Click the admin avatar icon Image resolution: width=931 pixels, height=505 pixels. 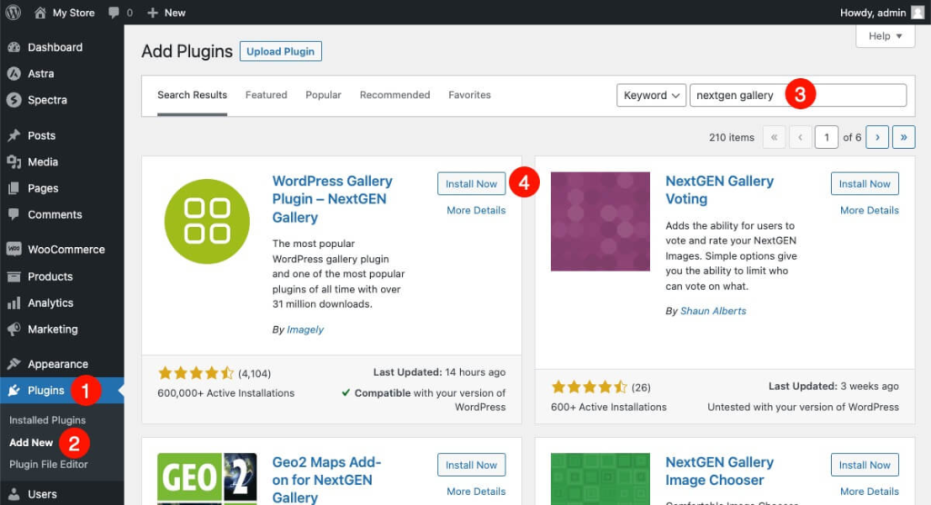[917, 13]
